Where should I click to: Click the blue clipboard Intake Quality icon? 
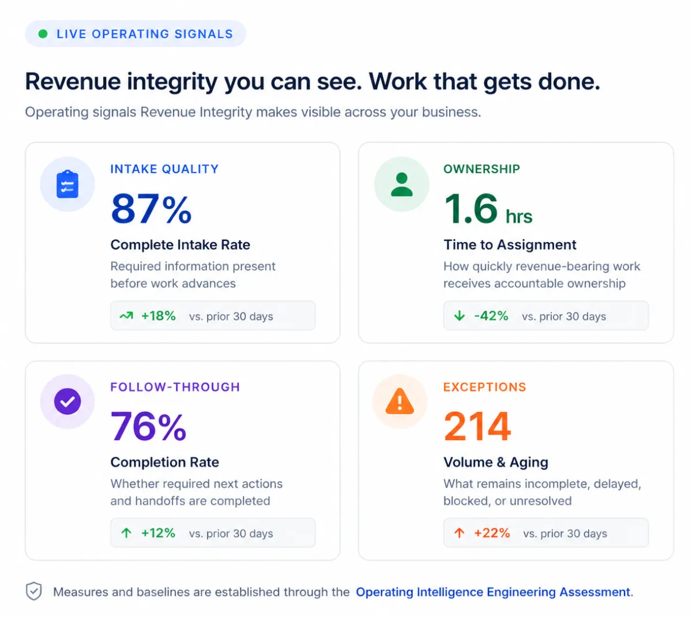pos(67,185)
